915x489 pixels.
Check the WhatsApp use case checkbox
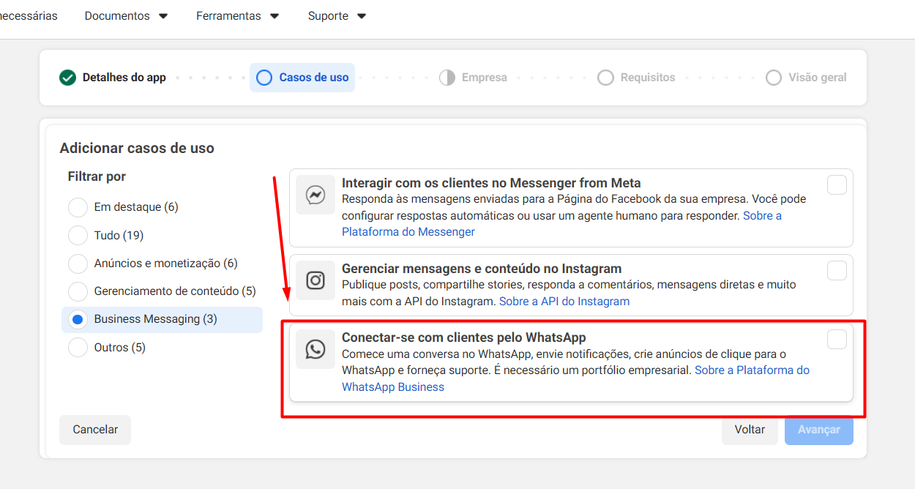pos(837,340)
